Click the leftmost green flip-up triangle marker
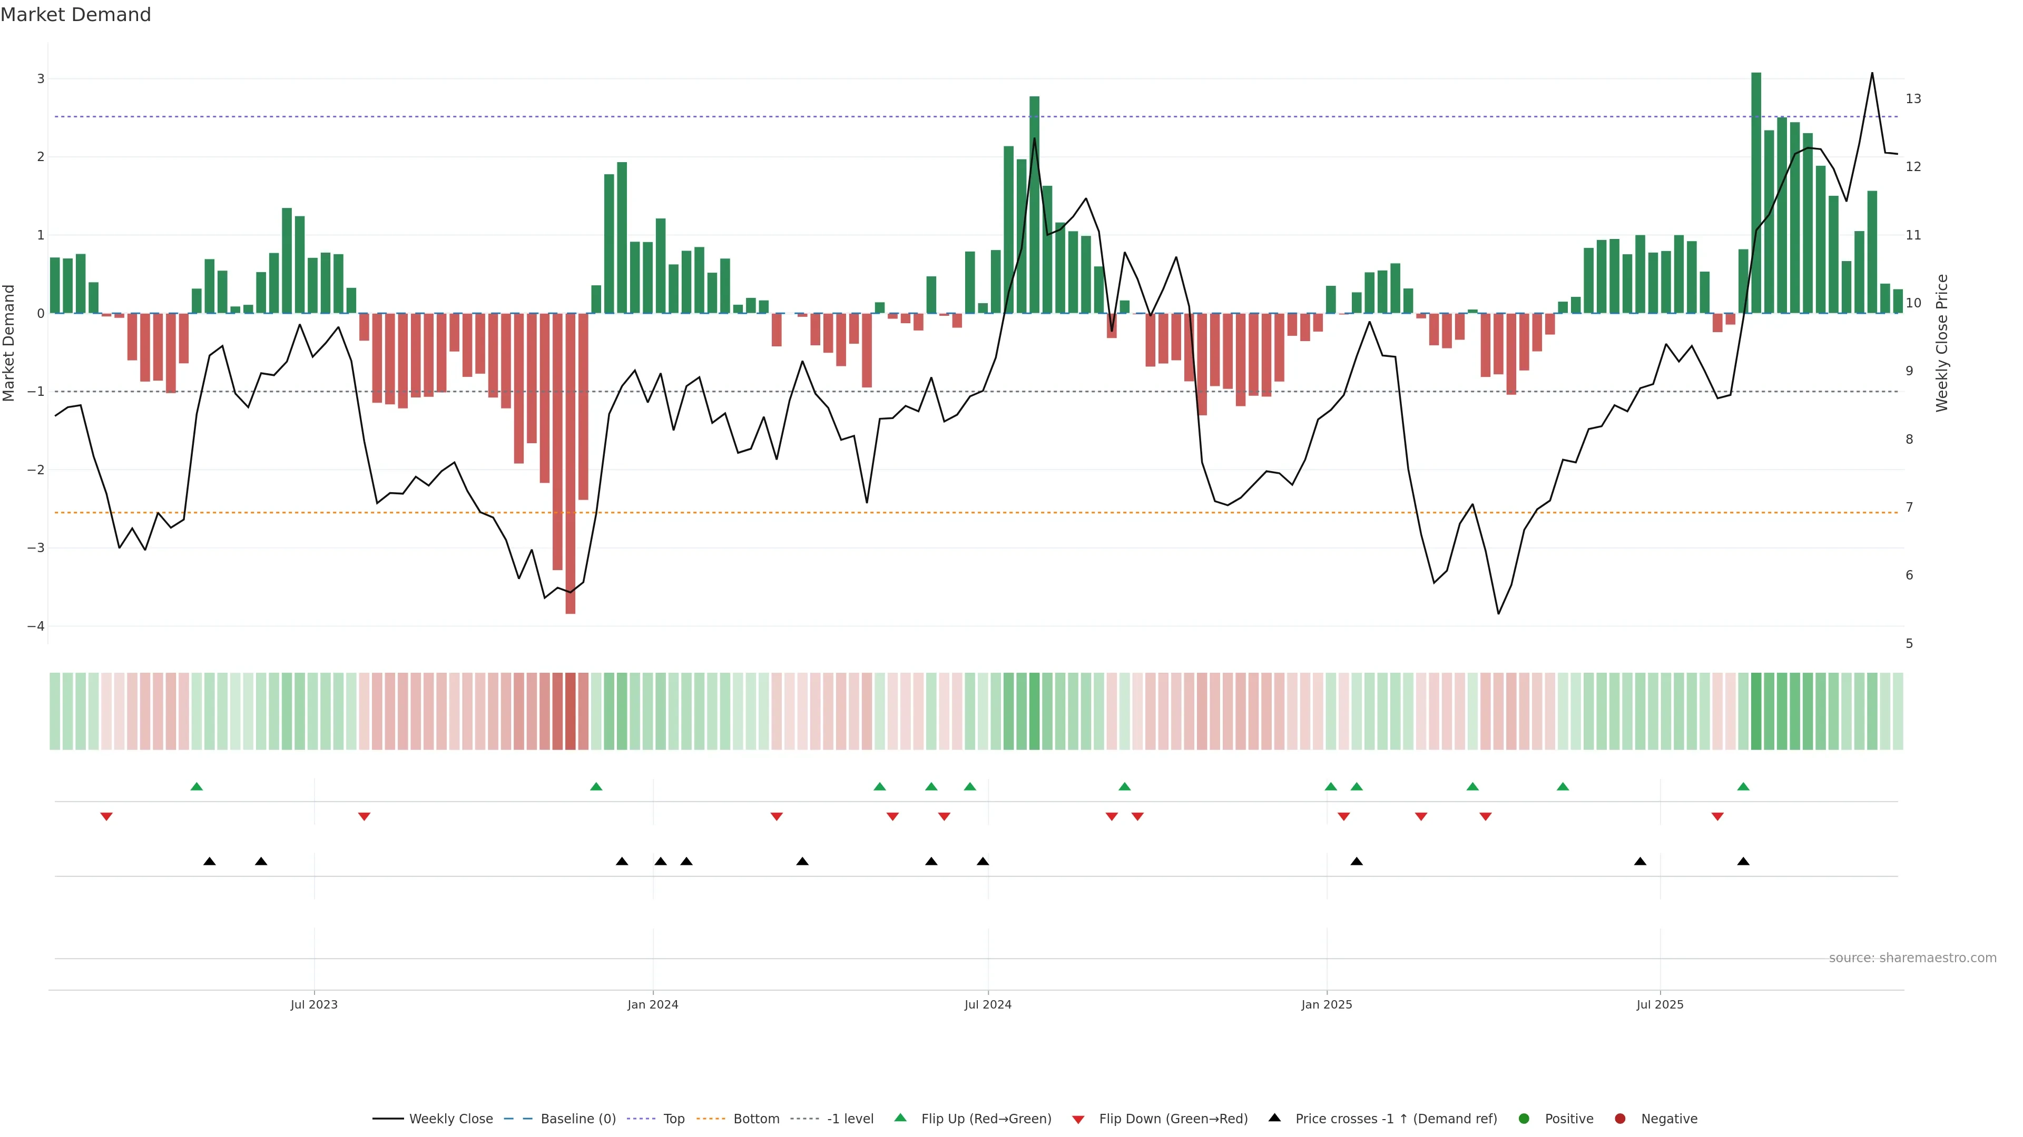 [197, 786]
